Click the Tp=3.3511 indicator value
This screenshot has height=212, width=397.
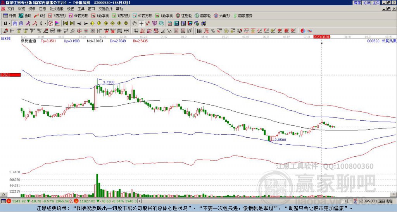coord(48,41)
